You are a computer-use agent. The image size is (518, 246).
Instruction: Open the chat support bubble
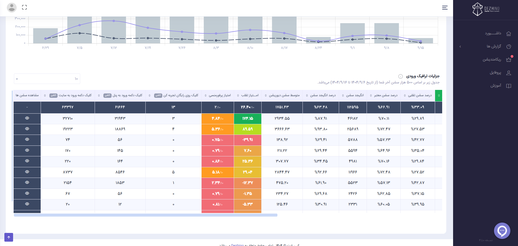(x=502, y=231)
